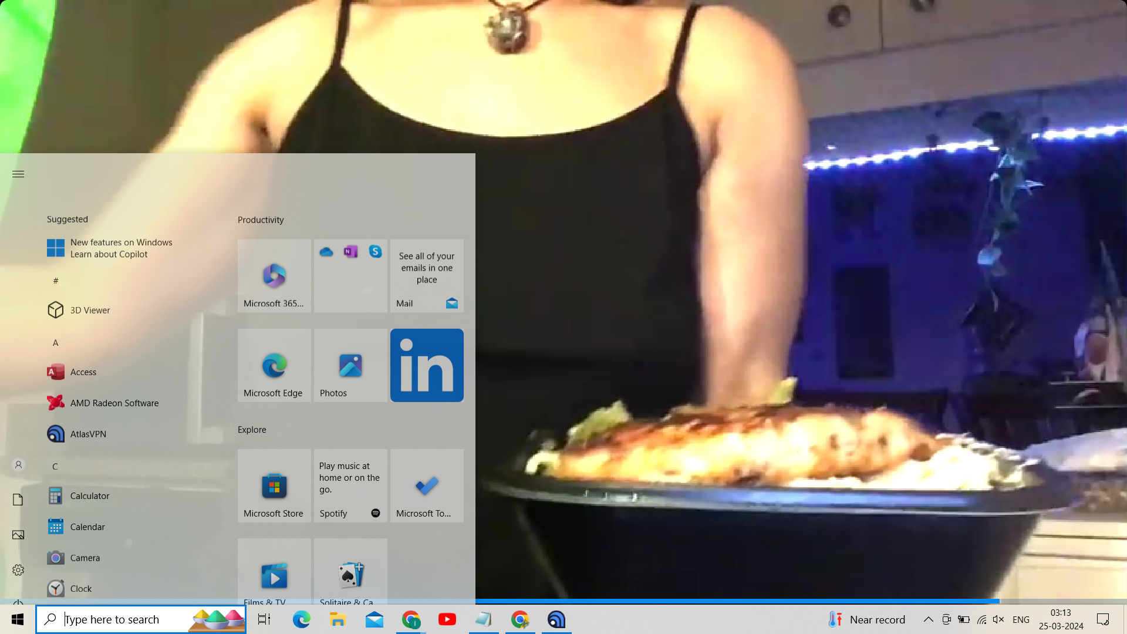
Task: Open OneNote from the folder tile
Action: coord(351,252)
